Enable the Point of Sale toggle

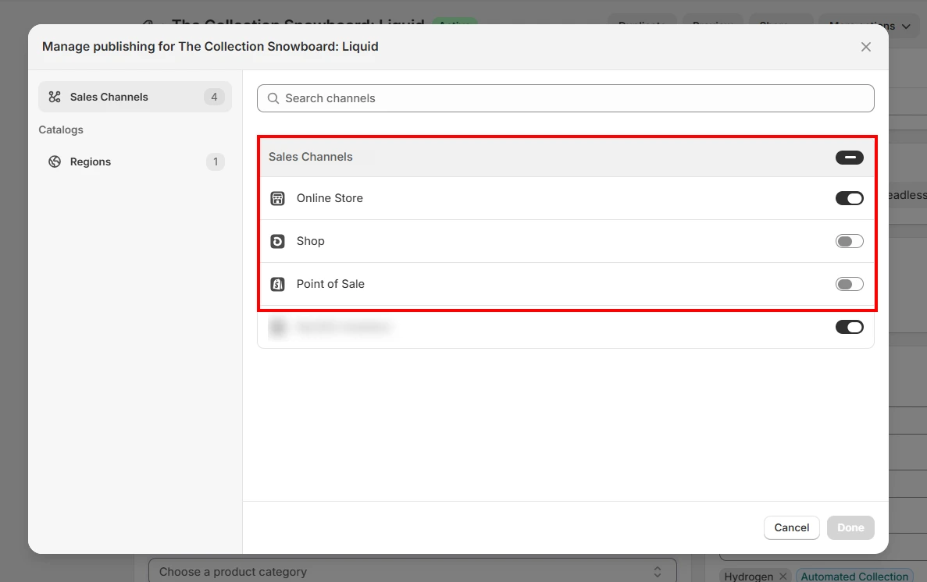coord(849,284)
